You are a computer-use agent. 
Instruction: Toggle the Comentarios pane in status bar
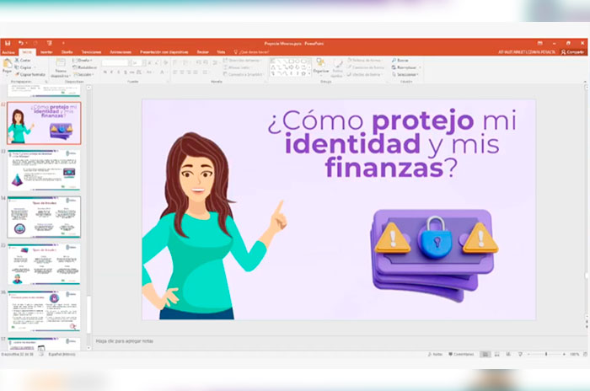tap(463, 354)
